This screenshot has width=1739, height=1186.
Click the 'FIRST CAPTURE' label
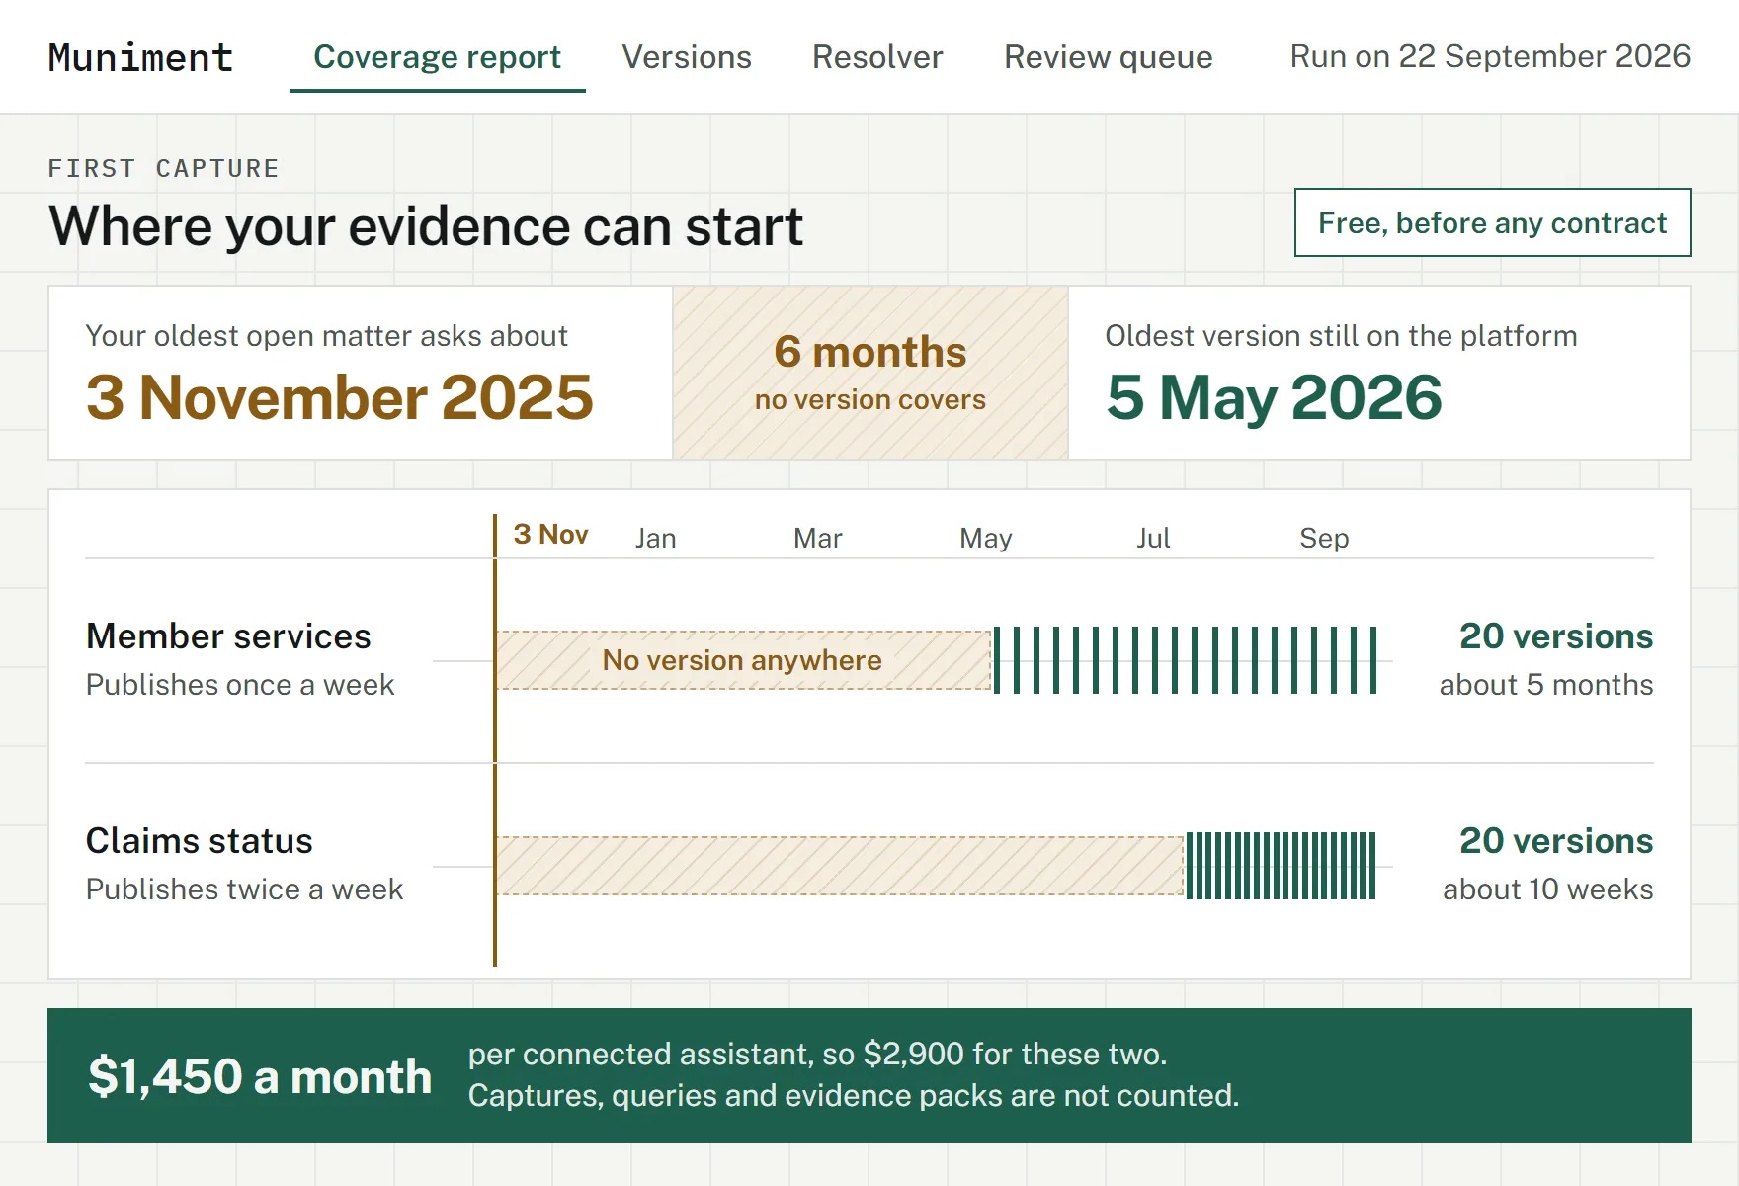point(164,169)
